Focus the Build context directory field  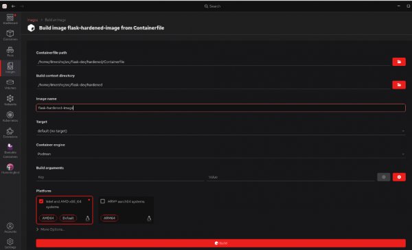pos(214,84)
